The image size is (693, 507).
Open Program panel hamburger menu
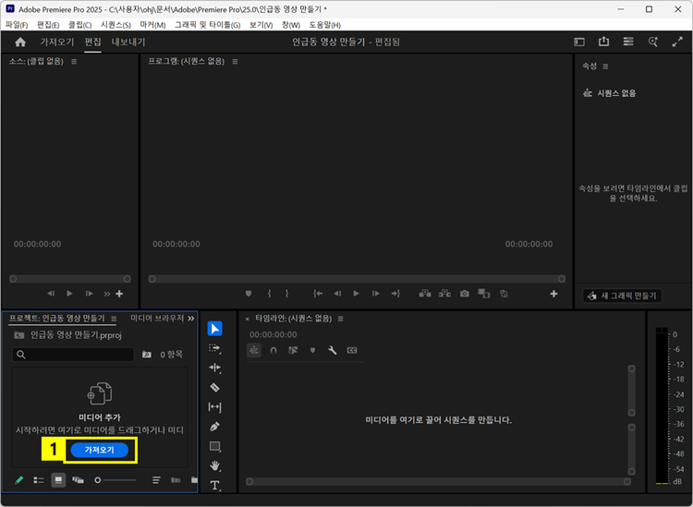point(235,62)
